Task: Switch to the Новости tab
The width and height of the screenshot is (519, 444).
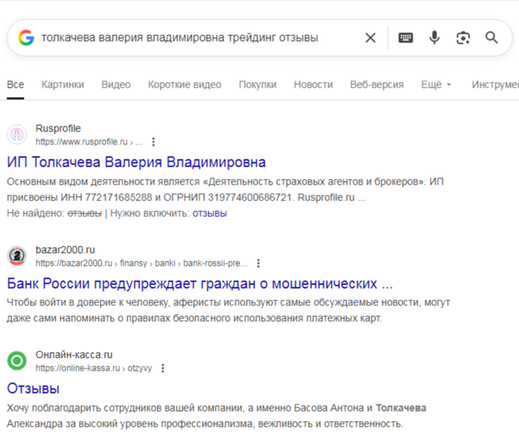Action: coord(313,85)
